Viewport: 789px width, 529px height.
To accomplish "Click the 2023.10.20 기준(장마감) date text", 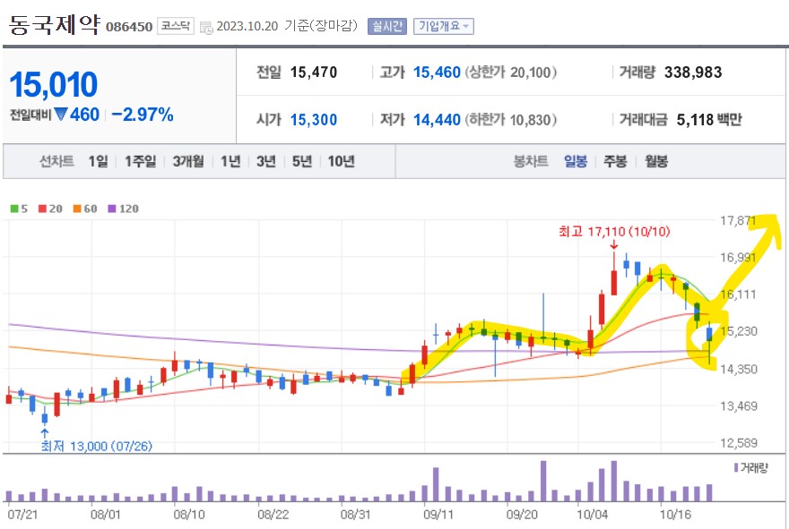I will 287,26.
